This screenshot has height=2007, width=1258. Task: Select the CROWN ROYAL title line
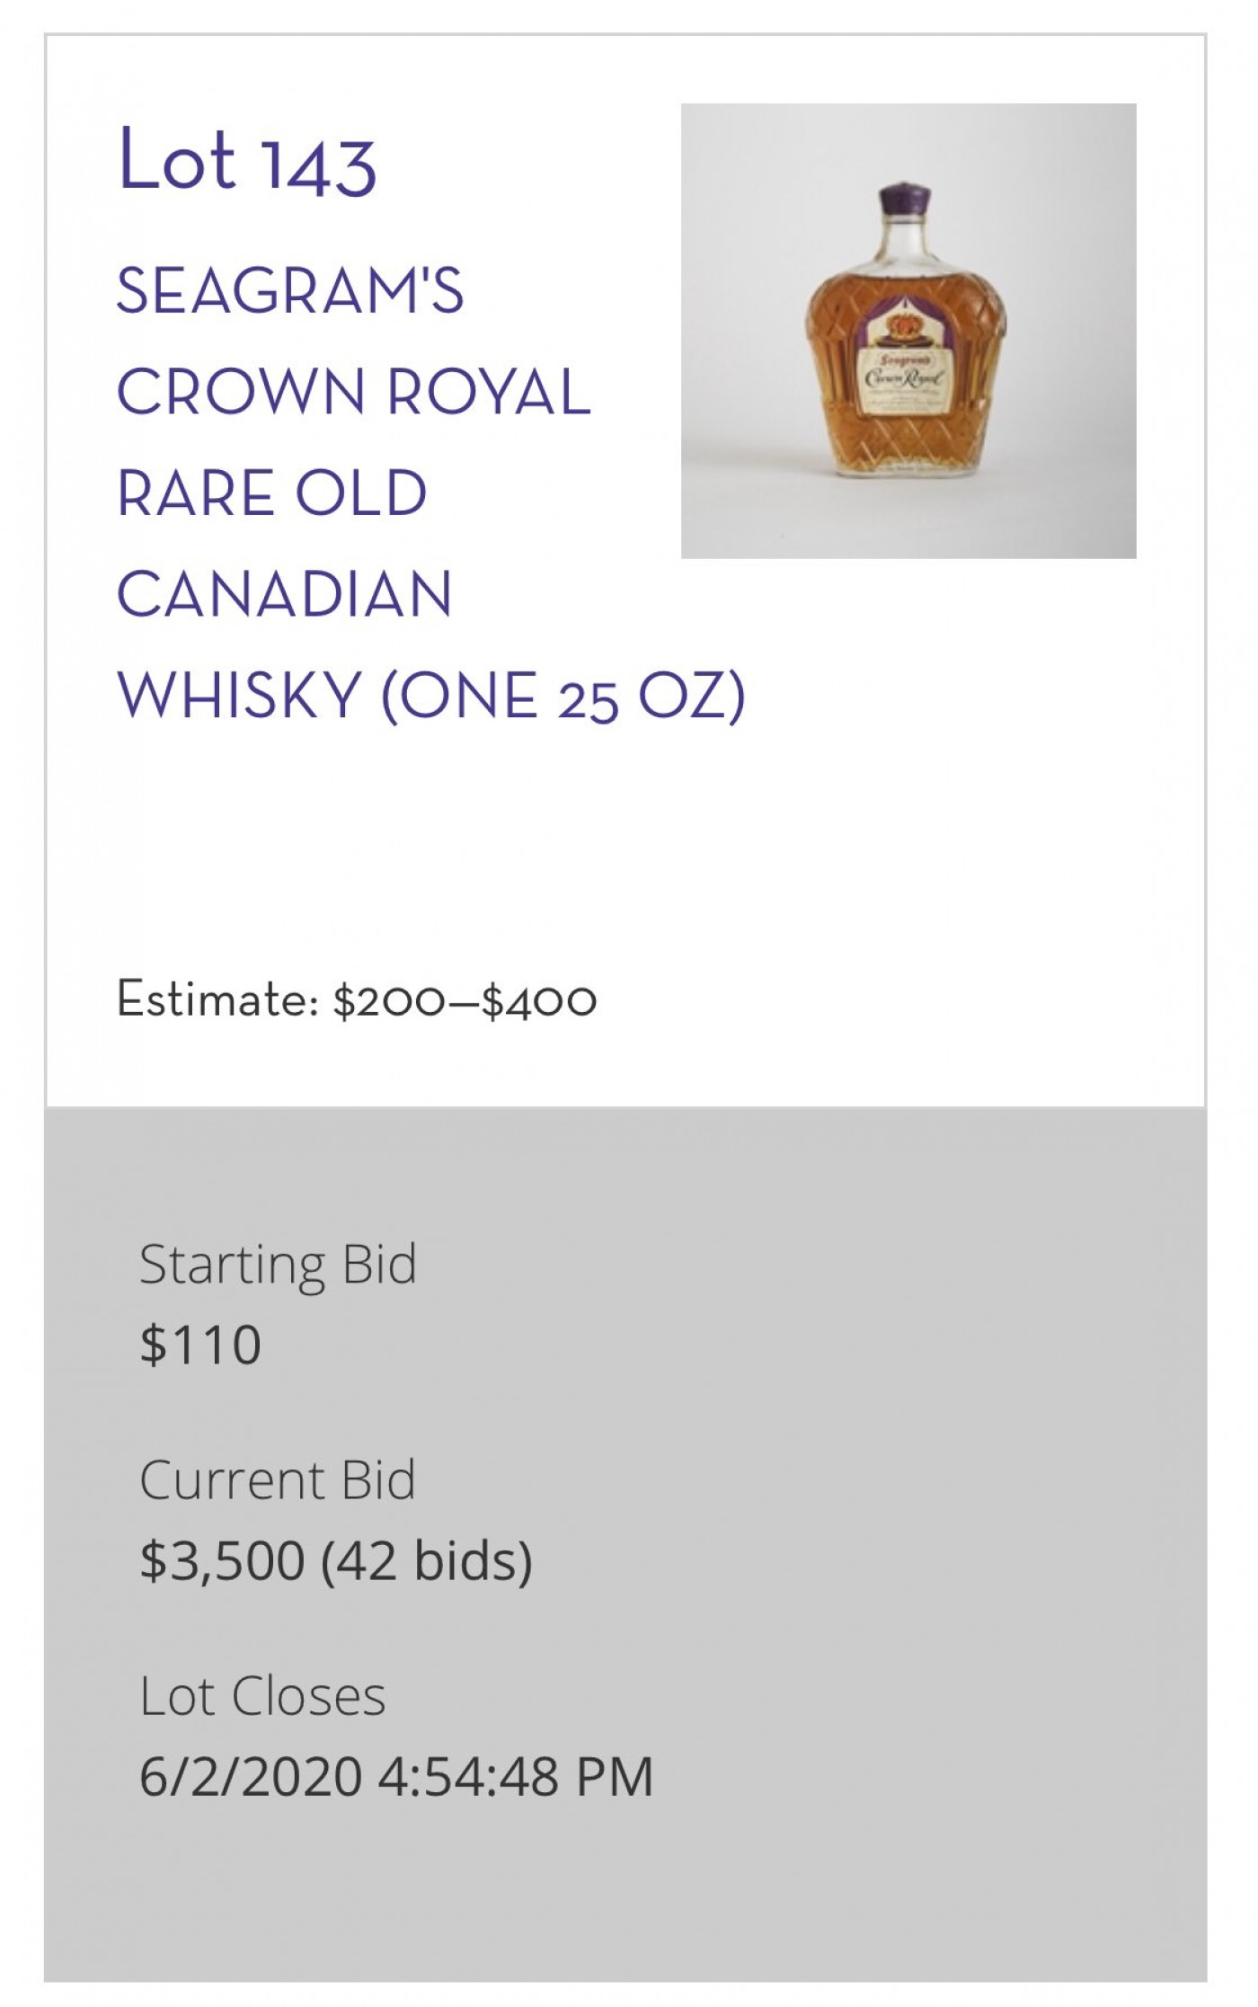[353, 392]
